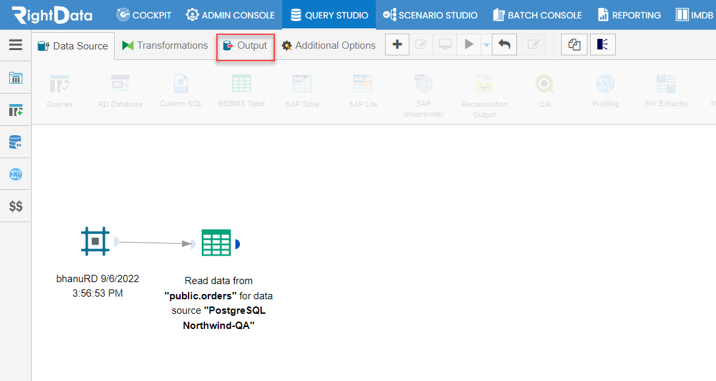The image size is (716, 381).
Task: Open the profiling sigma sidebar icon
Action: (x=16, y=174)
